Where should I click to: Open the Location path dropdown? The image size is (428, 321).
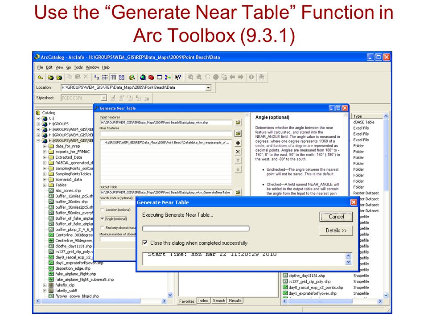[x=208, y=88]
